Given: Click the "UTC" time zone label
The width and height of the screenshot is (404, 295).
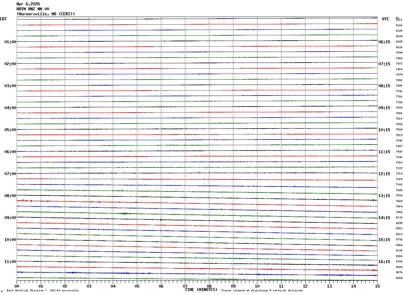Looking at the screenshot, I should (386, 19).
